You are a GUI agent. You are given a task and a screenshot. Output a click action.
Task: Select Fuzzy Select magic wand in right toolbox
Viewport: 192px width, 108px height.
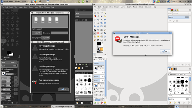click(x=105, y=13)
